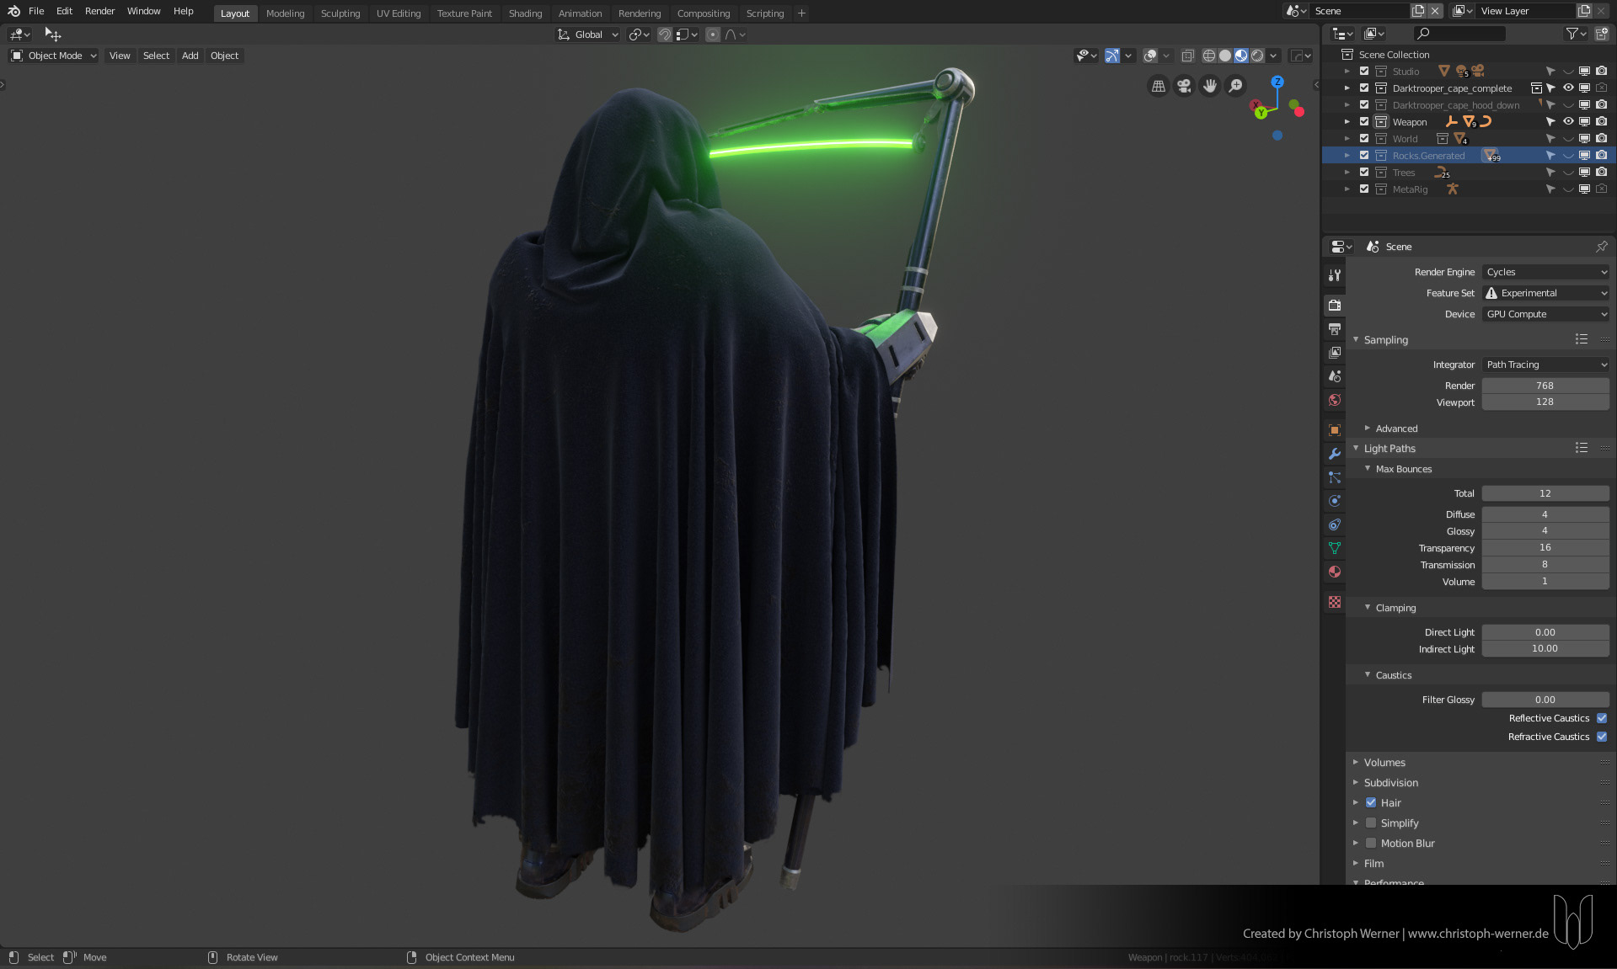Open Material properties tab icon
Image resolution: width=1617 pixels, height=969 pixels.
(x=1335, y=571)
